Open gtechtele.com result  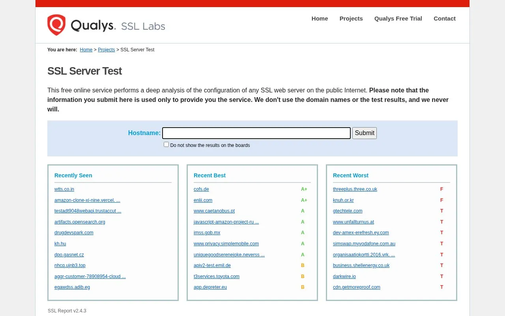(348, 211)
